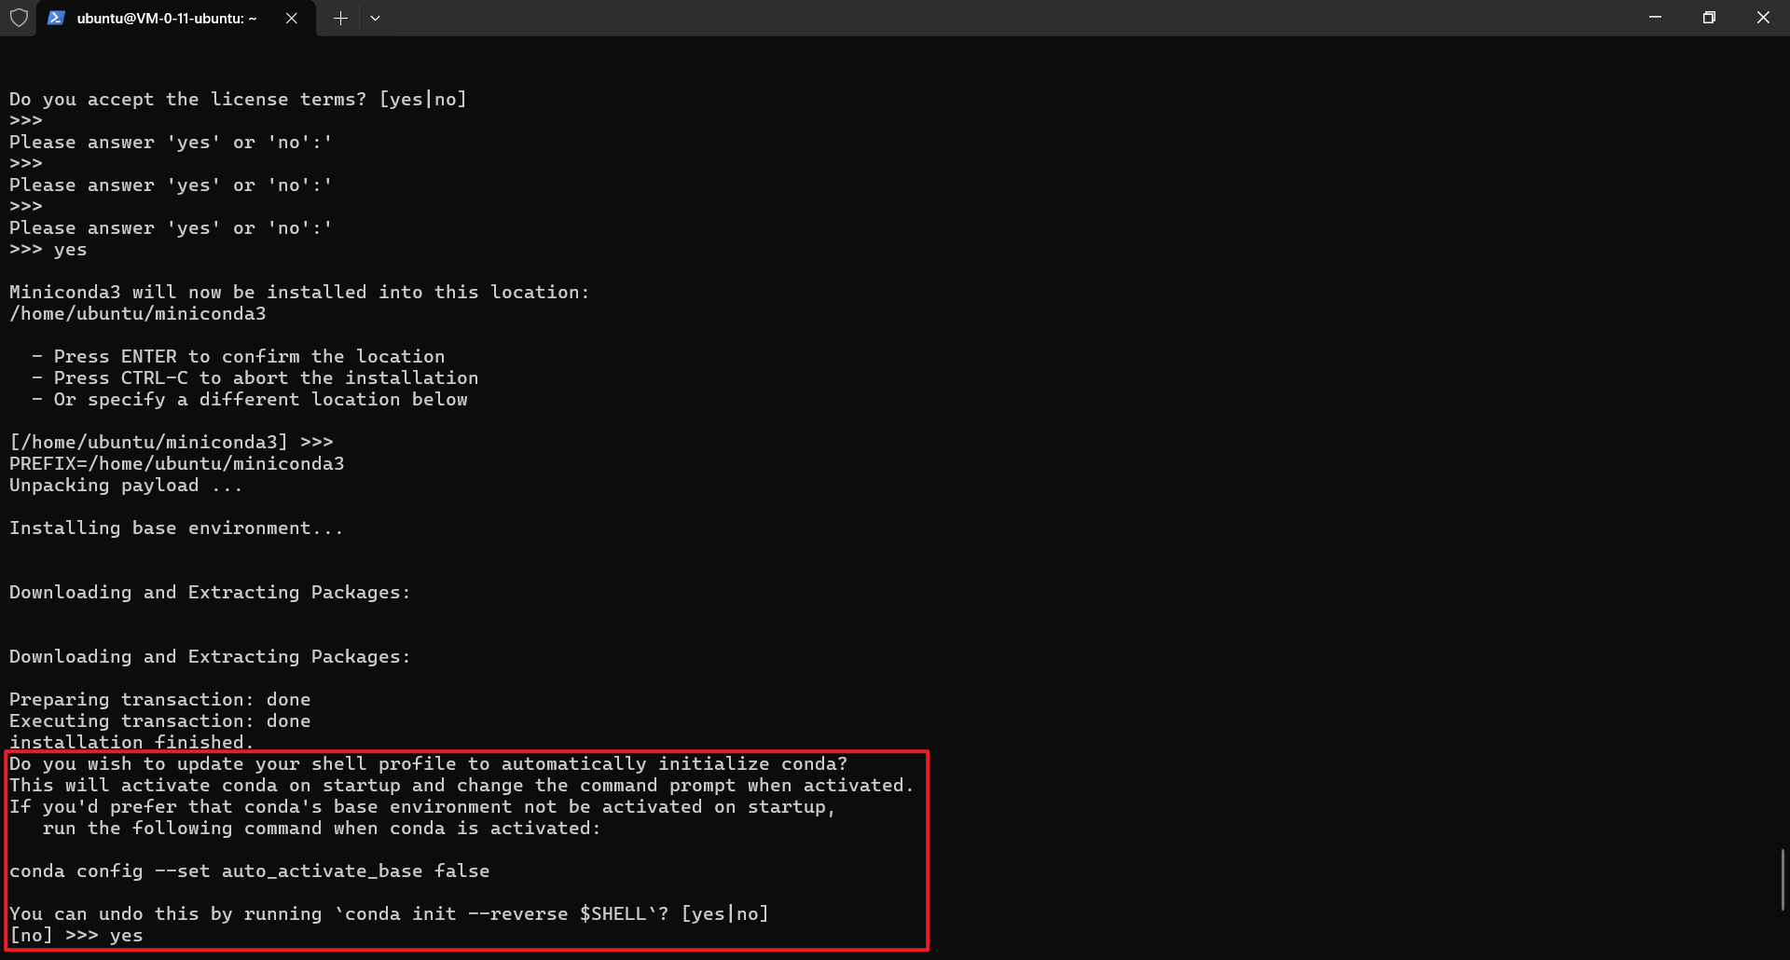Click the "conda config --set auto_activate_base false" line
This screenshot has width=1790, height=960.
[249, 871]
